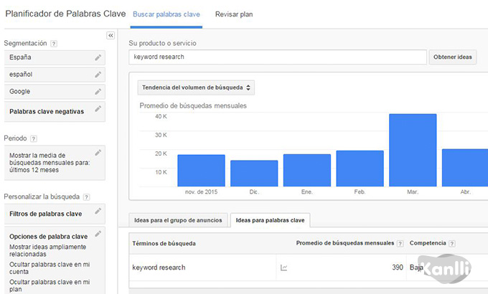488x294 pixels.
Task: Sort by Promedio de búsquedas mensuales header
Action: [345, 243]
